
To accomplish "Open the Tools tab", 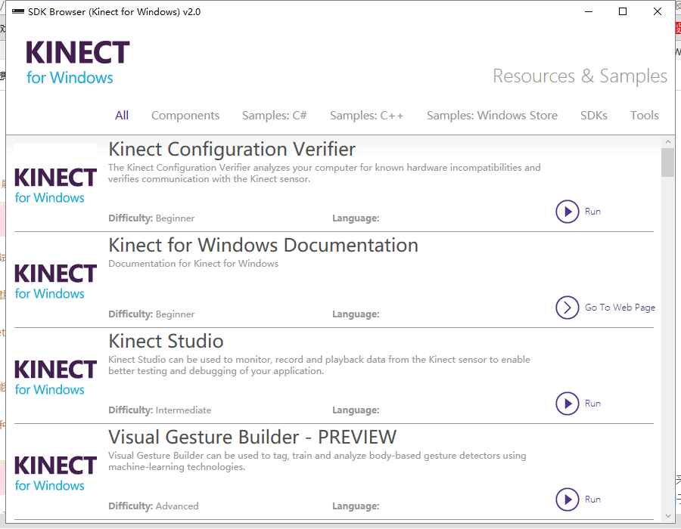I will [x=644, y=115].
